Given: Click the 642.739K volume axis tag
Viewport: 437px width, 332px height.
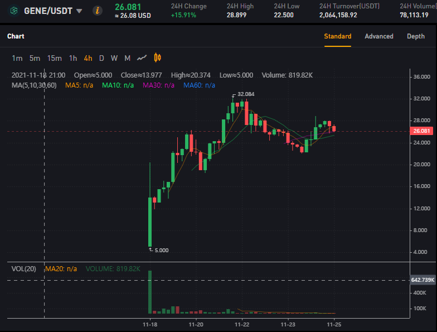Looking at the screenshot, I should click(423, 280).
